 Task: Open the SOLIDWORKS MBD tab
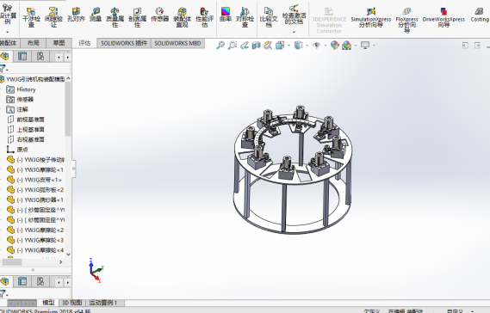[177, 43]
